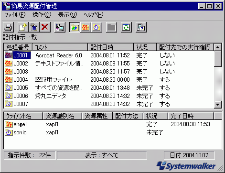Image resolution: width=225 pixels, height=173 pixels.
Task: Click the gray folder toolbar icon
Action: click(x=111, y=27)
